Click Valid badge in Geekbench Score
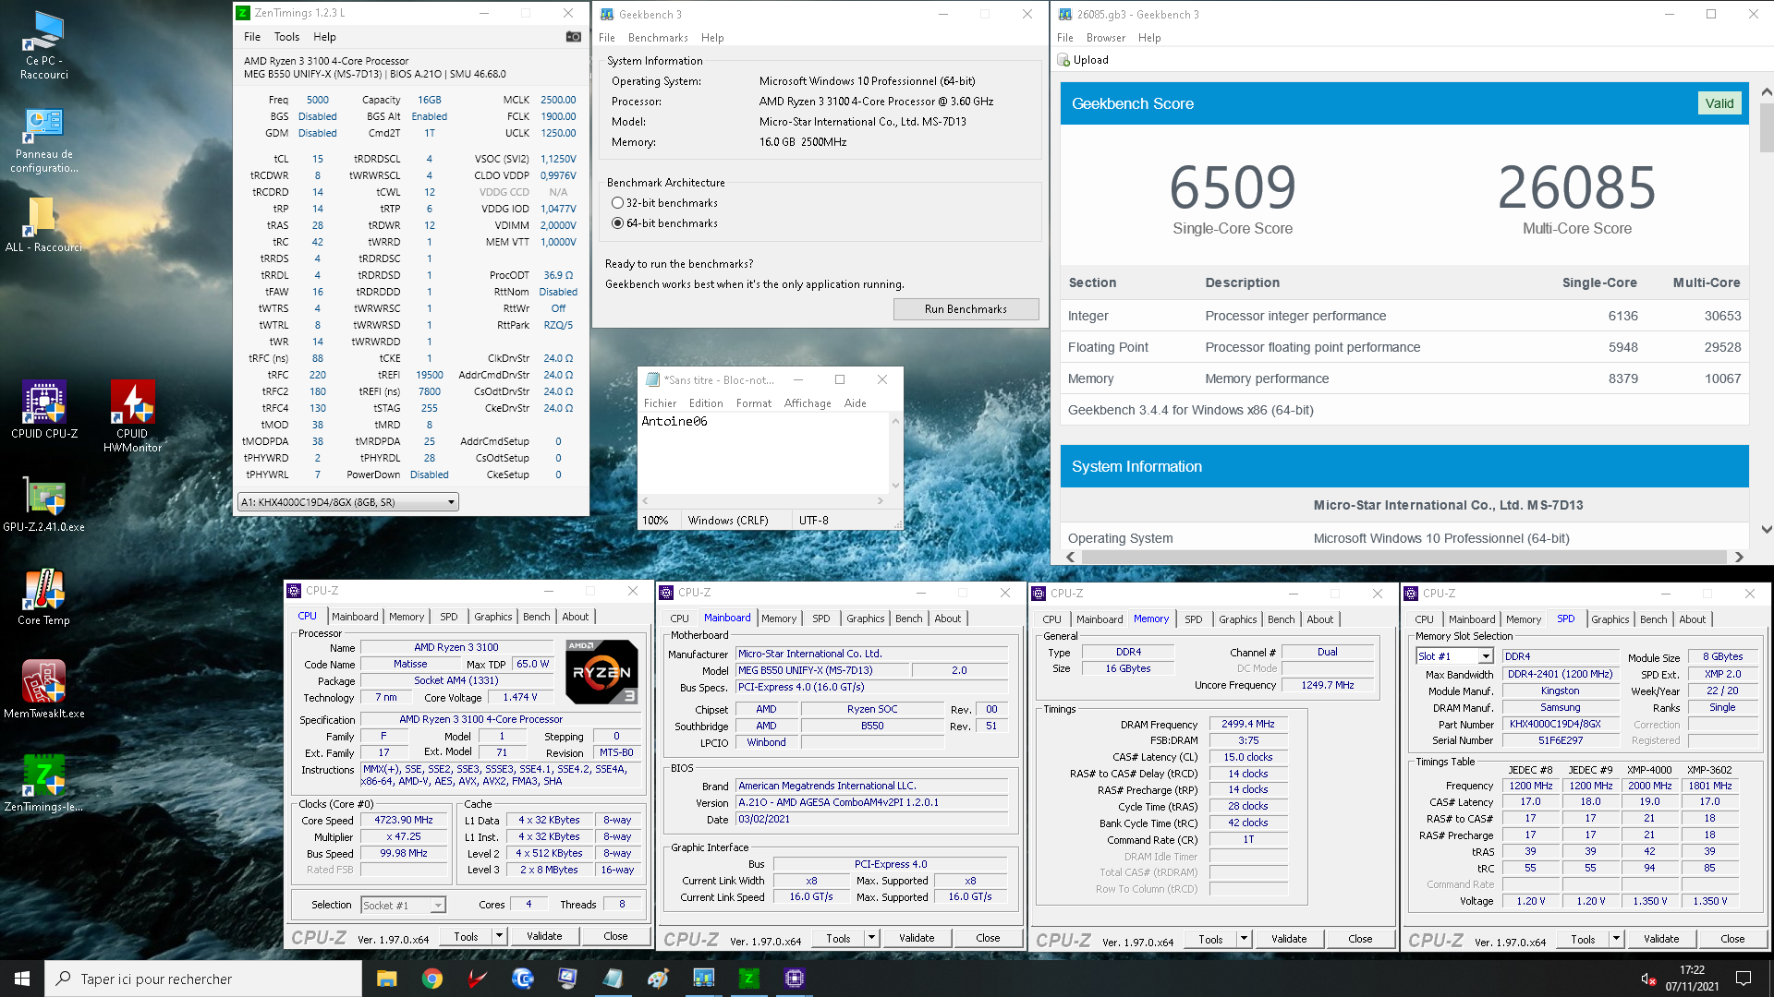This screenshot has height=997, width=1774. tap(1719, 103)
